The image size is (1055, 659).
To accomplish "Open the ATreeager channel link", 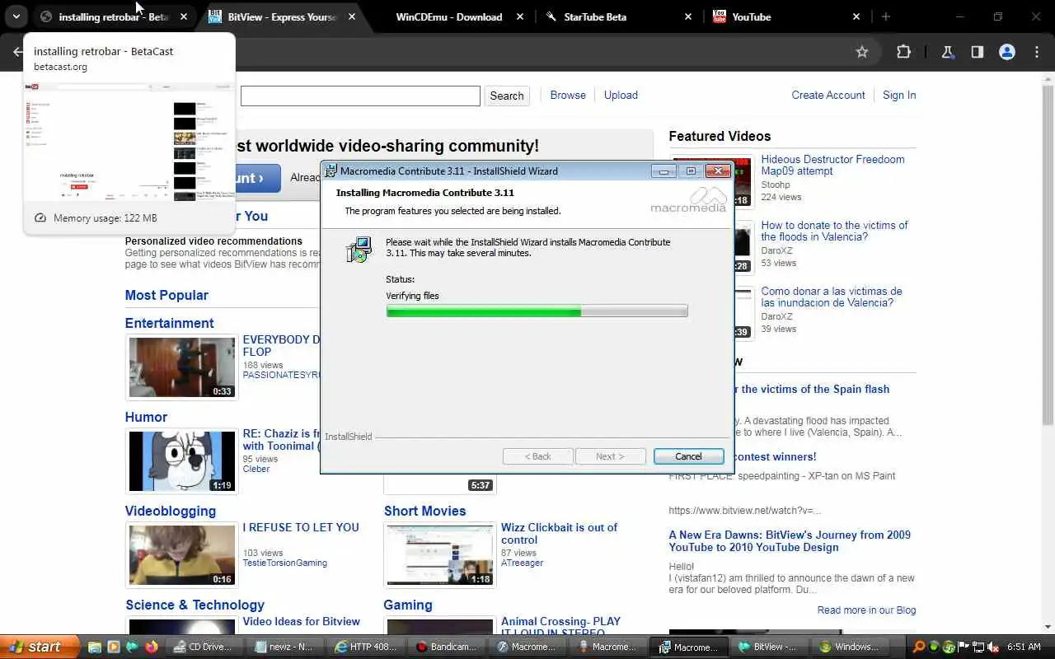I will click(522, 563).
